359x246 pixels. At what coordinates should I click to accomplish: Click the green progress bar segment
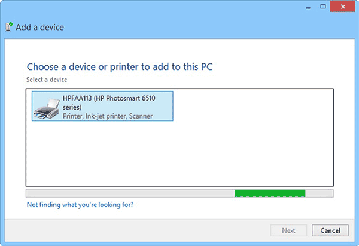270,193
